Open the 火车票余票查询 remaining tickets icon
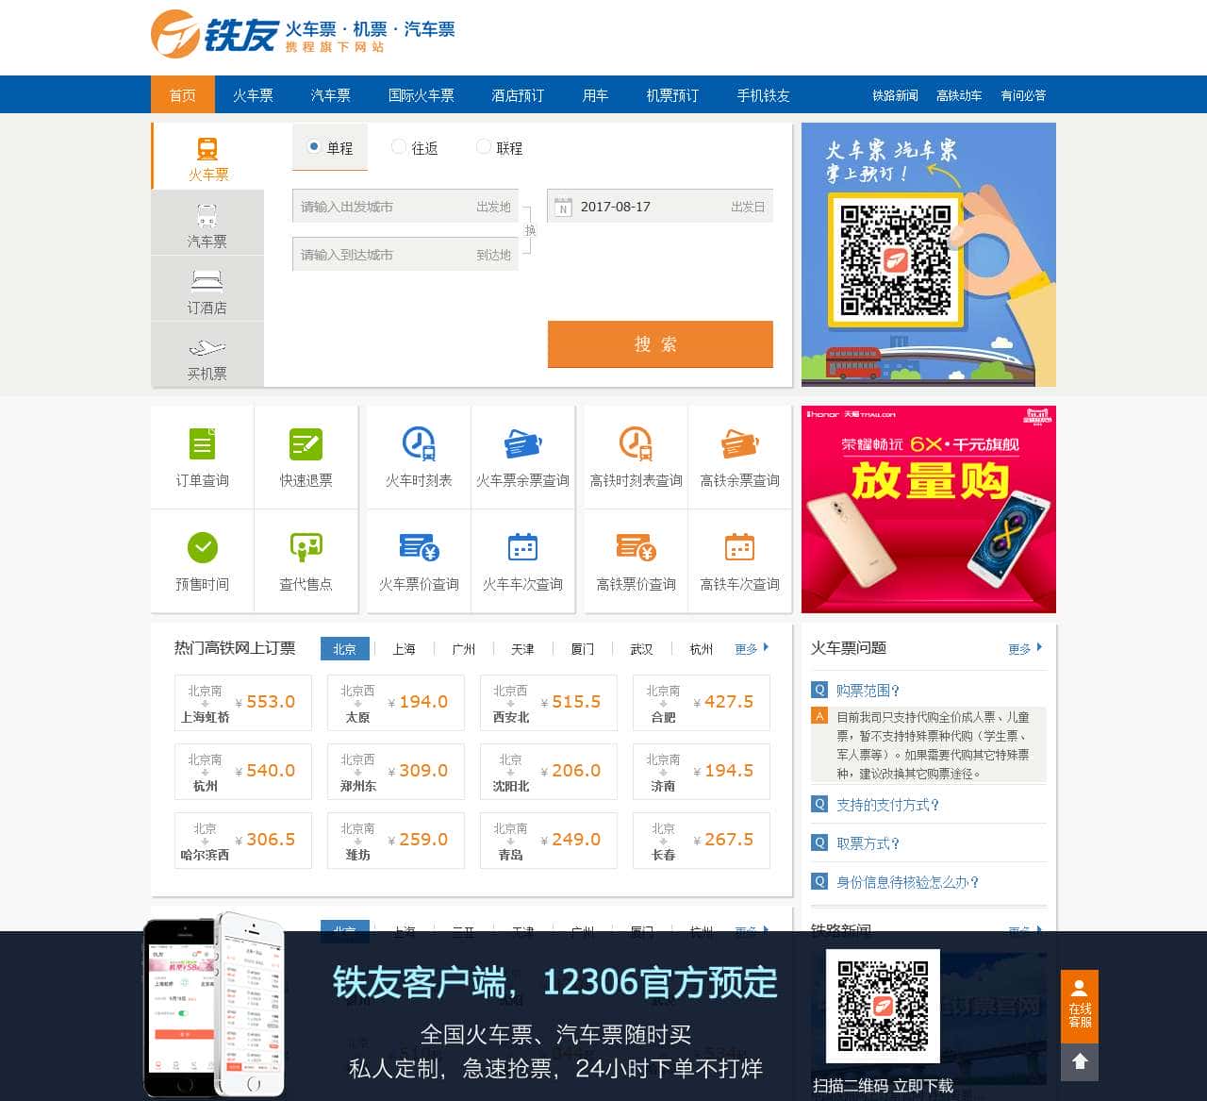The image size is (1207, 1101). point(522,443)
